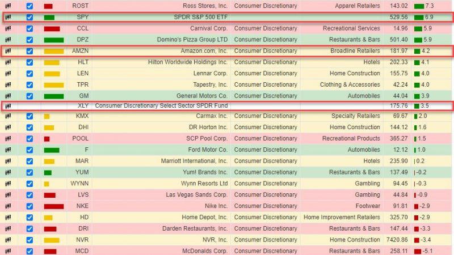The width and height of the screenshot is (454, 255).
Task: Open the chart icon for AMZN row
Action: [8, 51]
